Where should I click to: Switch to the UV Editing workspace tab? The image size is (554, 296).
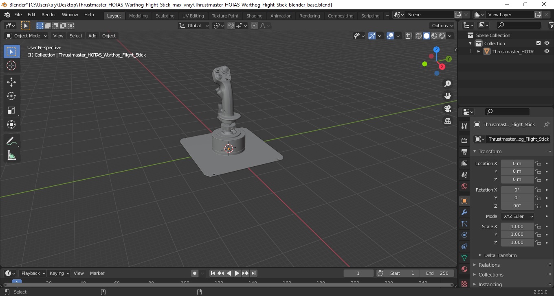[193, 16]
